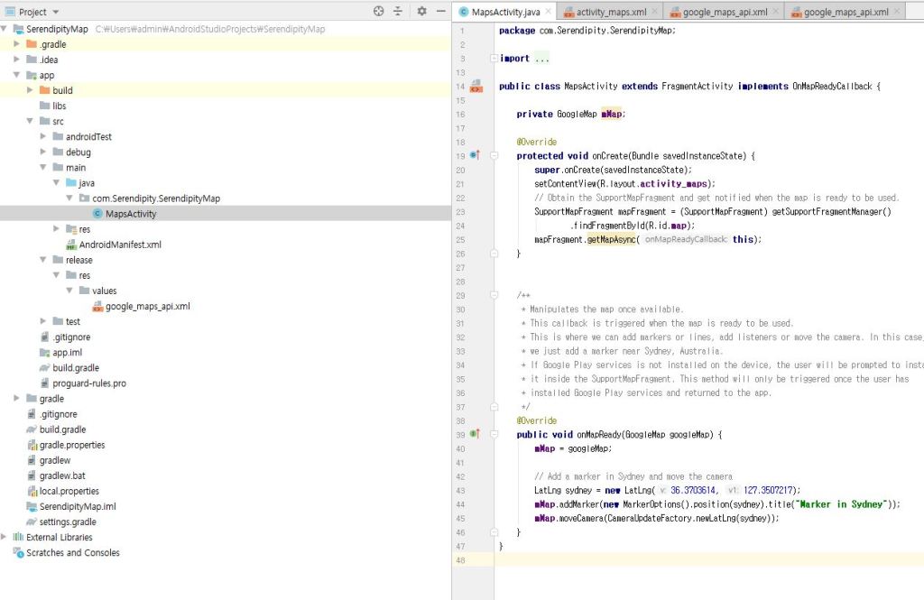Fold the onMapReady method at line 39

click(x=494, y=434)
